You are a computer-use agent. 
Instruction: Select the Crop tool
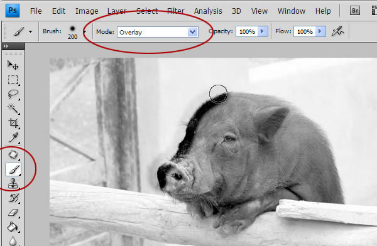point(13,123)
